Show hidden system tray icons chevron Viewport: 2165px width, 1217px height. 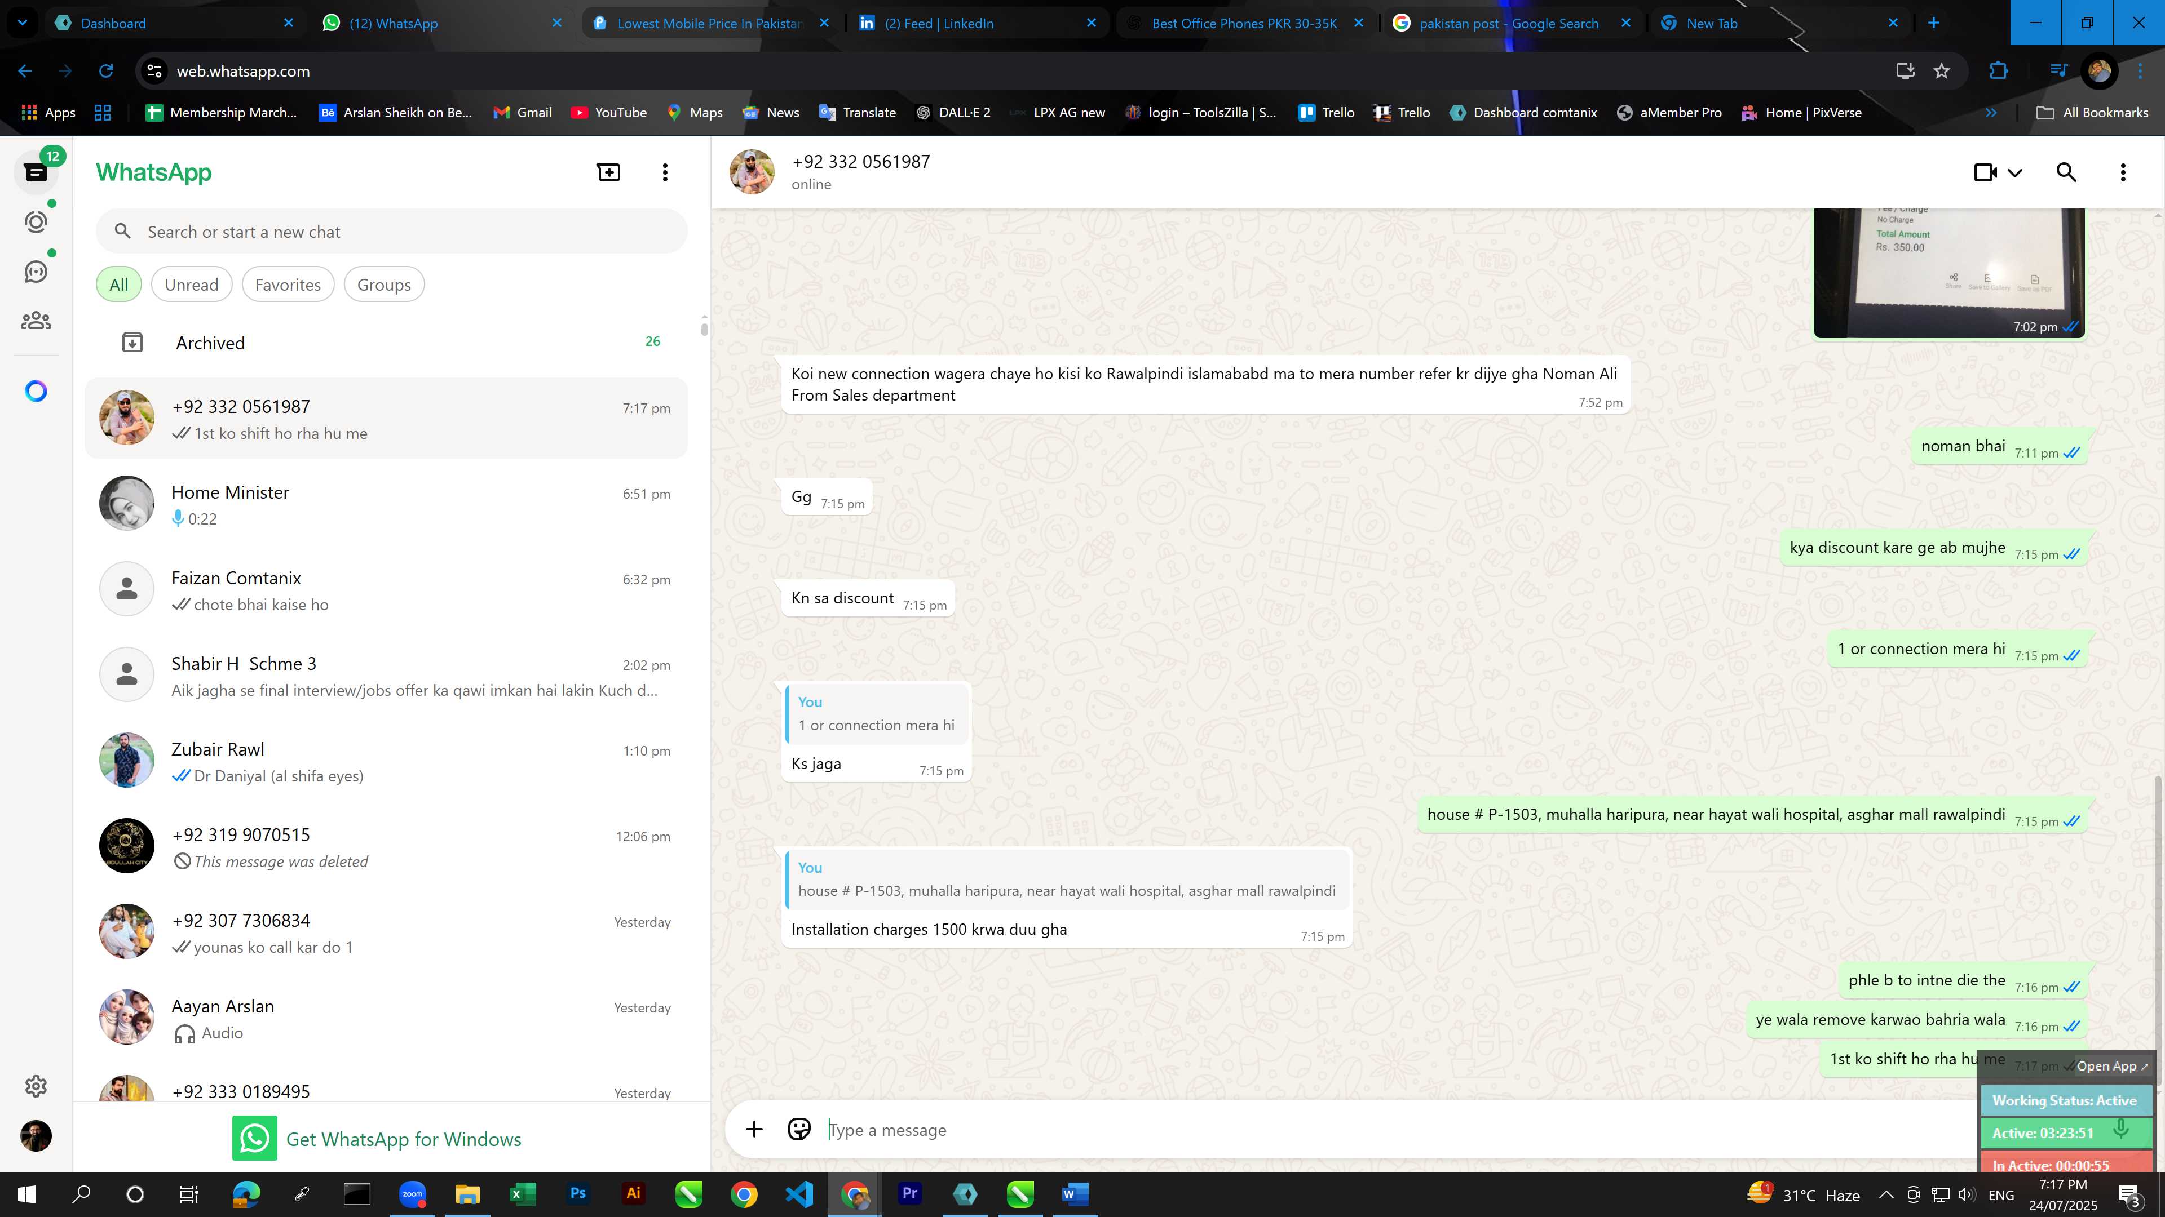click(x=1886, y=1194)
